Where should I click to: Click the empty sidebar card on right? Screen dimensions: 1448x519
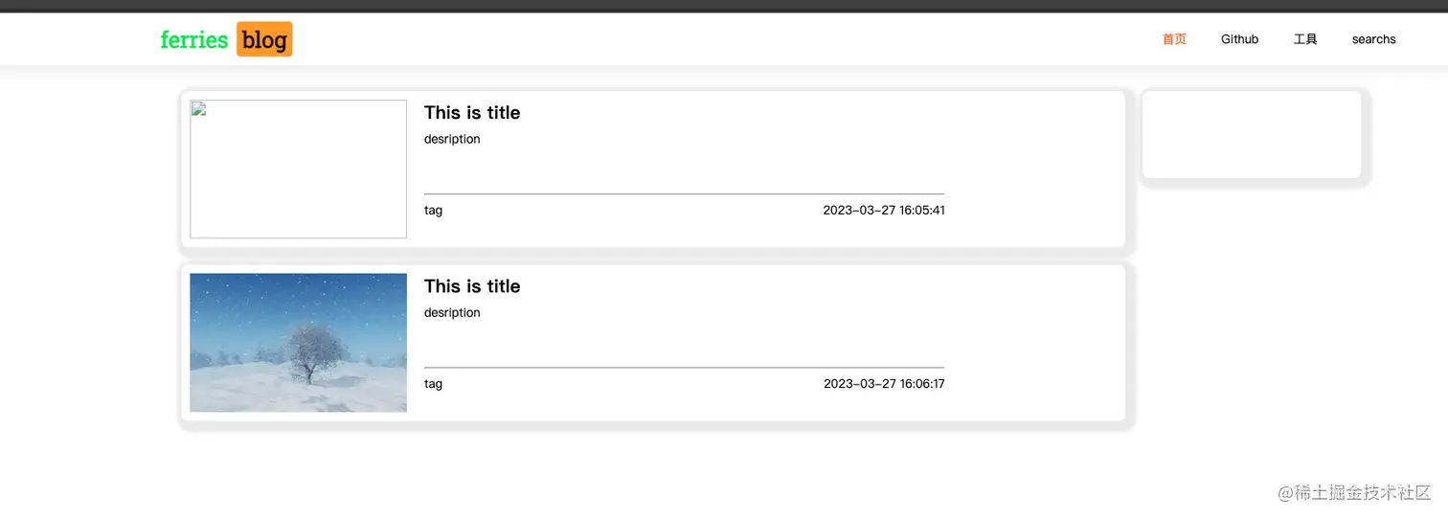point(1251,134)
